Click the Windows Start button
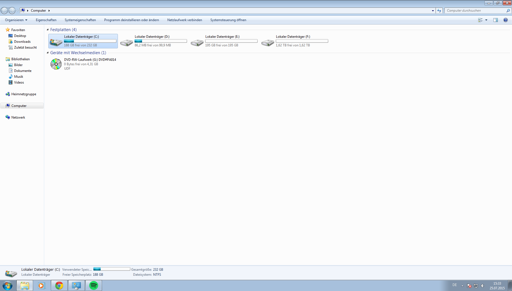 [x=8, y=285]
